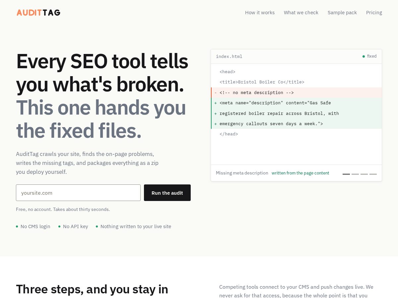Click 'written from the page content' text
This screenshot has width=398, height=298.
[x=300, y=173]
